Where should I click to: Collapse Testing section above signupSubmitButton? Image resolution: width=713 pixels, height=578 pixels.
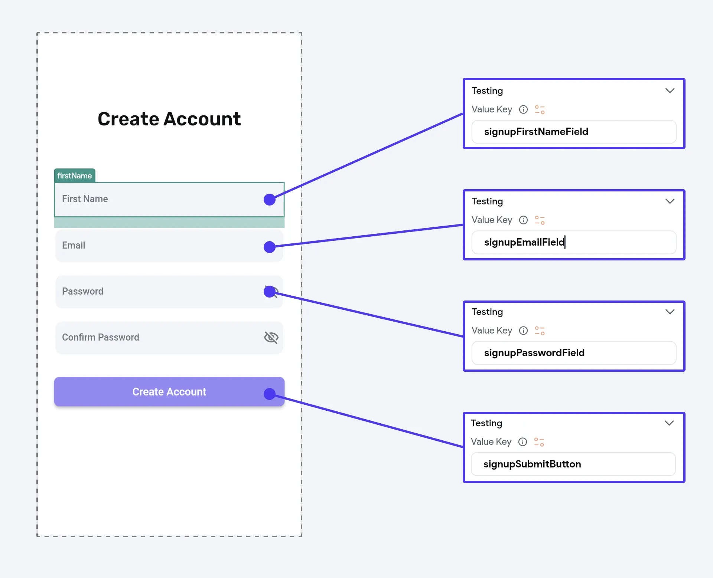coord(669,423)
